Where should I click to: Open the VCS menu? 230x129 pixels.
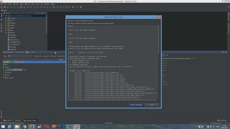point(42,4)
